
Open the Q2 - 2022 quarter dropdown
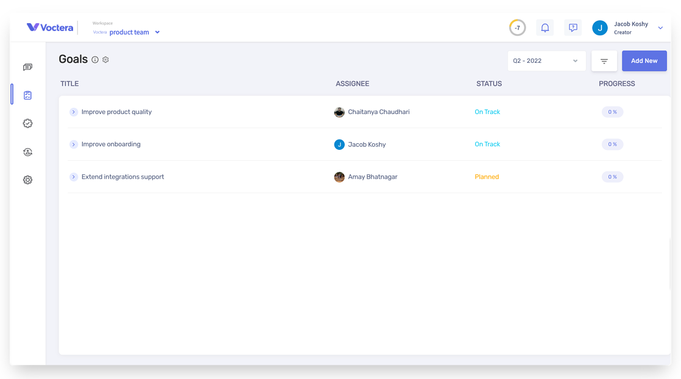546,61
